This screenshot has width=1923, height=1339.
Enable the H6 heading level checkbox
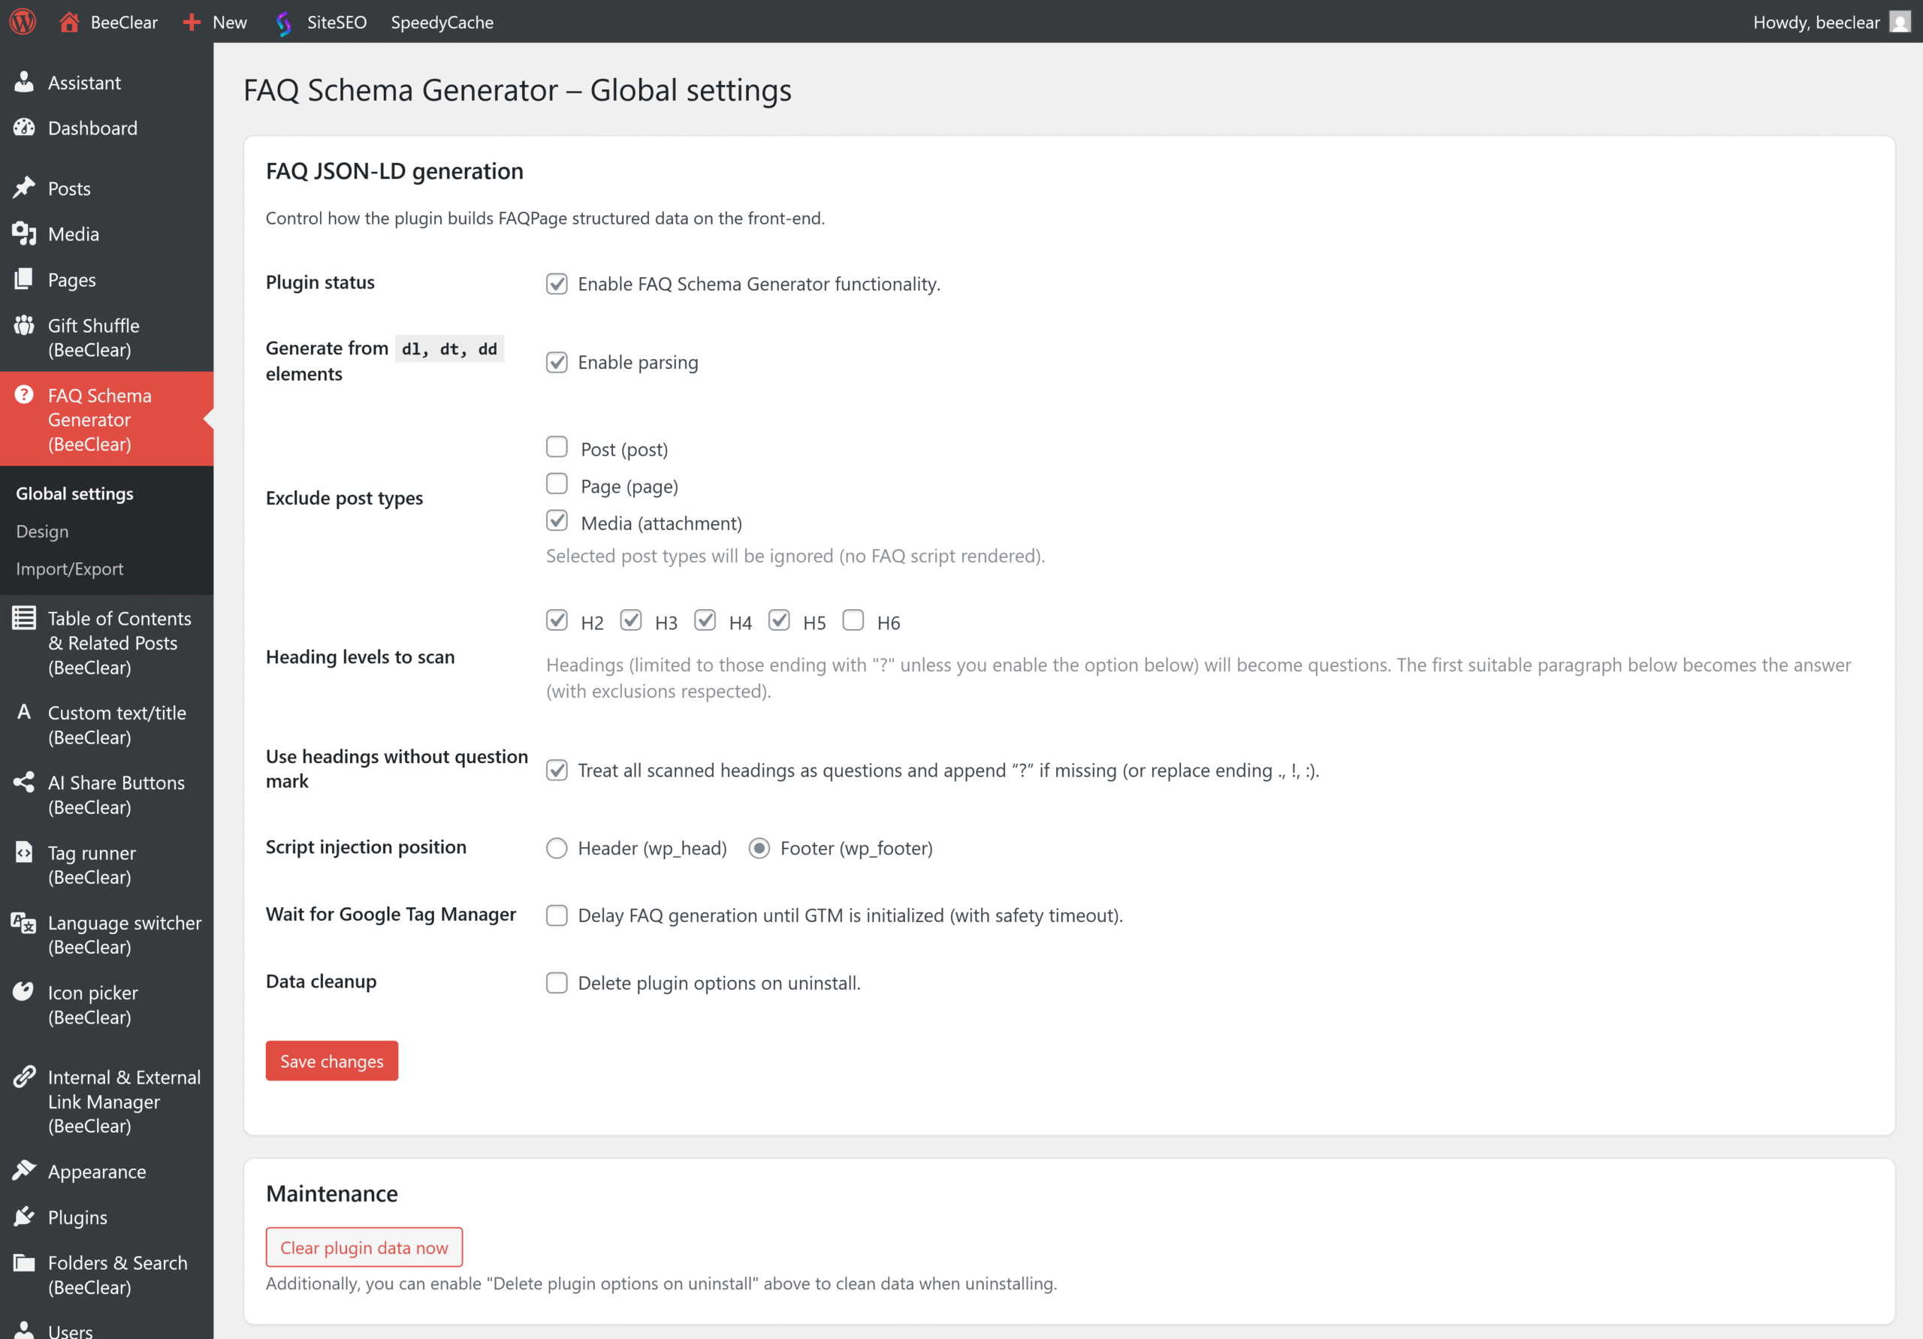click(853, 620)
